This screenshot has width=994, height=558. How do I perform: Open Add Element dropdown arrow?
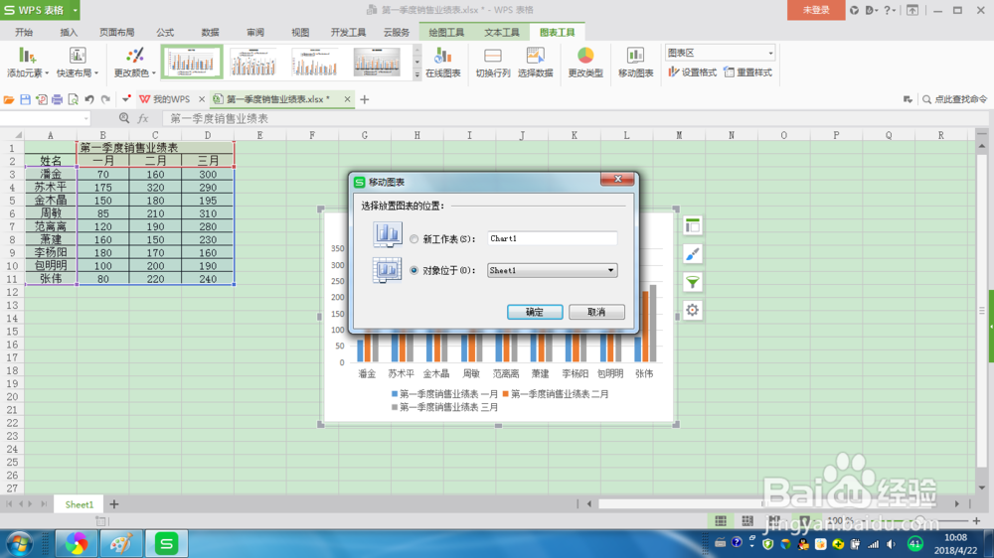[47, 73]
